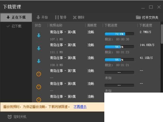The image size is (163, 122).
Task: Close the 下载管理 window
Action: click(x=159, y=7)
